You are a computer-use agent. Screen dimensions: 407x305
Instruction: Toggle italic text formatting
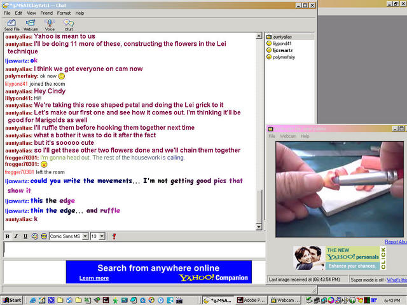(x=16, y=236)
